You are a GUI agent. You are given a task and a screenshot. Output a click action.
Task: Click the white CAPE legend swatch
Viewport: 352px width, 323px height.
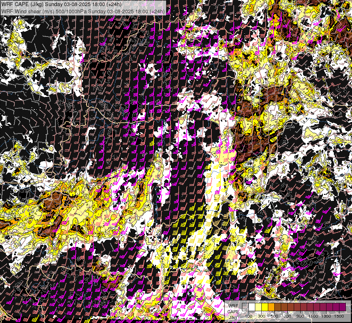click(252, 307)
